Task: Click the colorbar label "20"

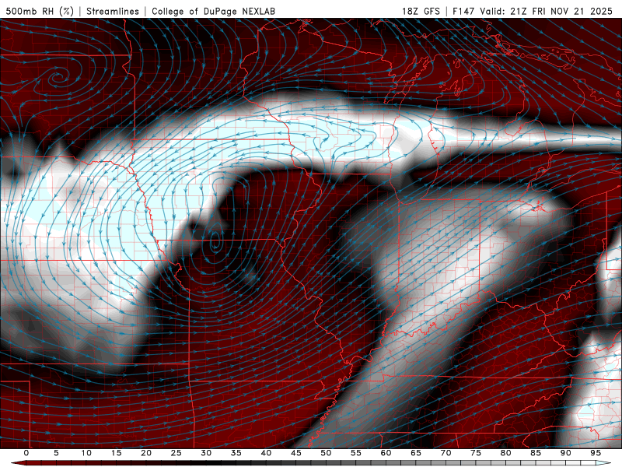Action: pyautogui.click(x=146, y=453)
